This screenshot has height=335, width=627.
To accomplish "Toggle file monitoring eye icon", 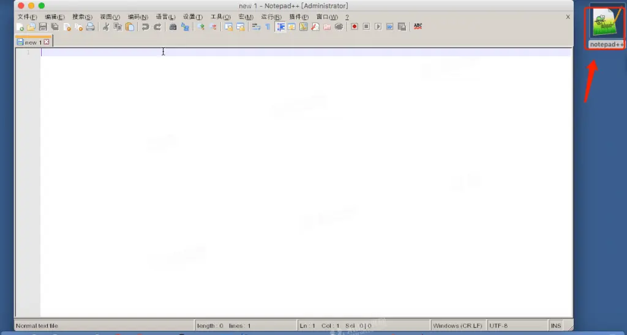I will (x=339, y=27).
